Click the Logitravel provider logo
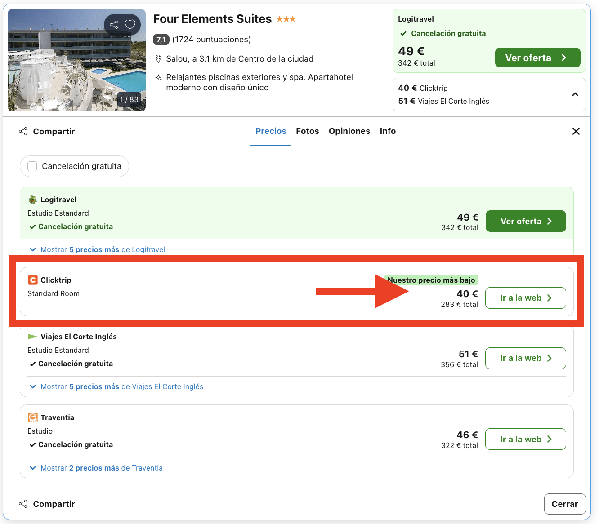The image size is (599, 524). pyautogui.click(x=33, y=200)
